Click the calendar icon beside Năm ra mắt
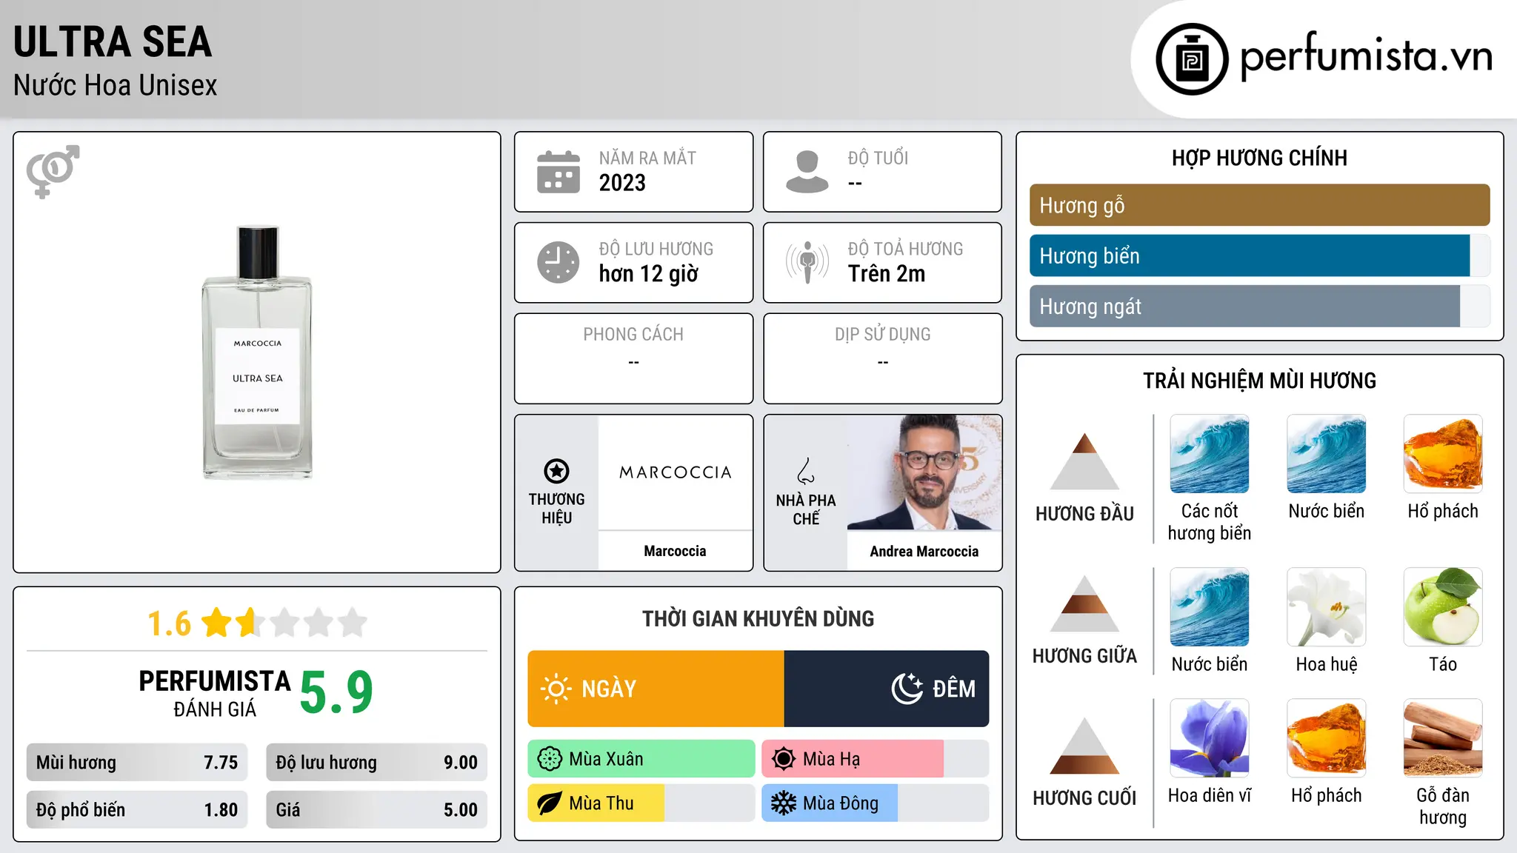Image resolution: width=1517 pixels, height=853 pixels. tap(559, 172)
